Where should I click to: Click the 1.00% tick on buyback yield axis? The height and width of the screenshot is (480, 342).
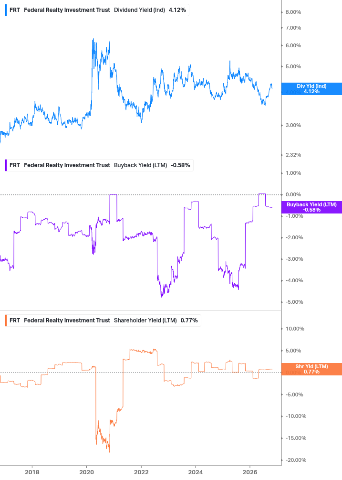(293, 173)
